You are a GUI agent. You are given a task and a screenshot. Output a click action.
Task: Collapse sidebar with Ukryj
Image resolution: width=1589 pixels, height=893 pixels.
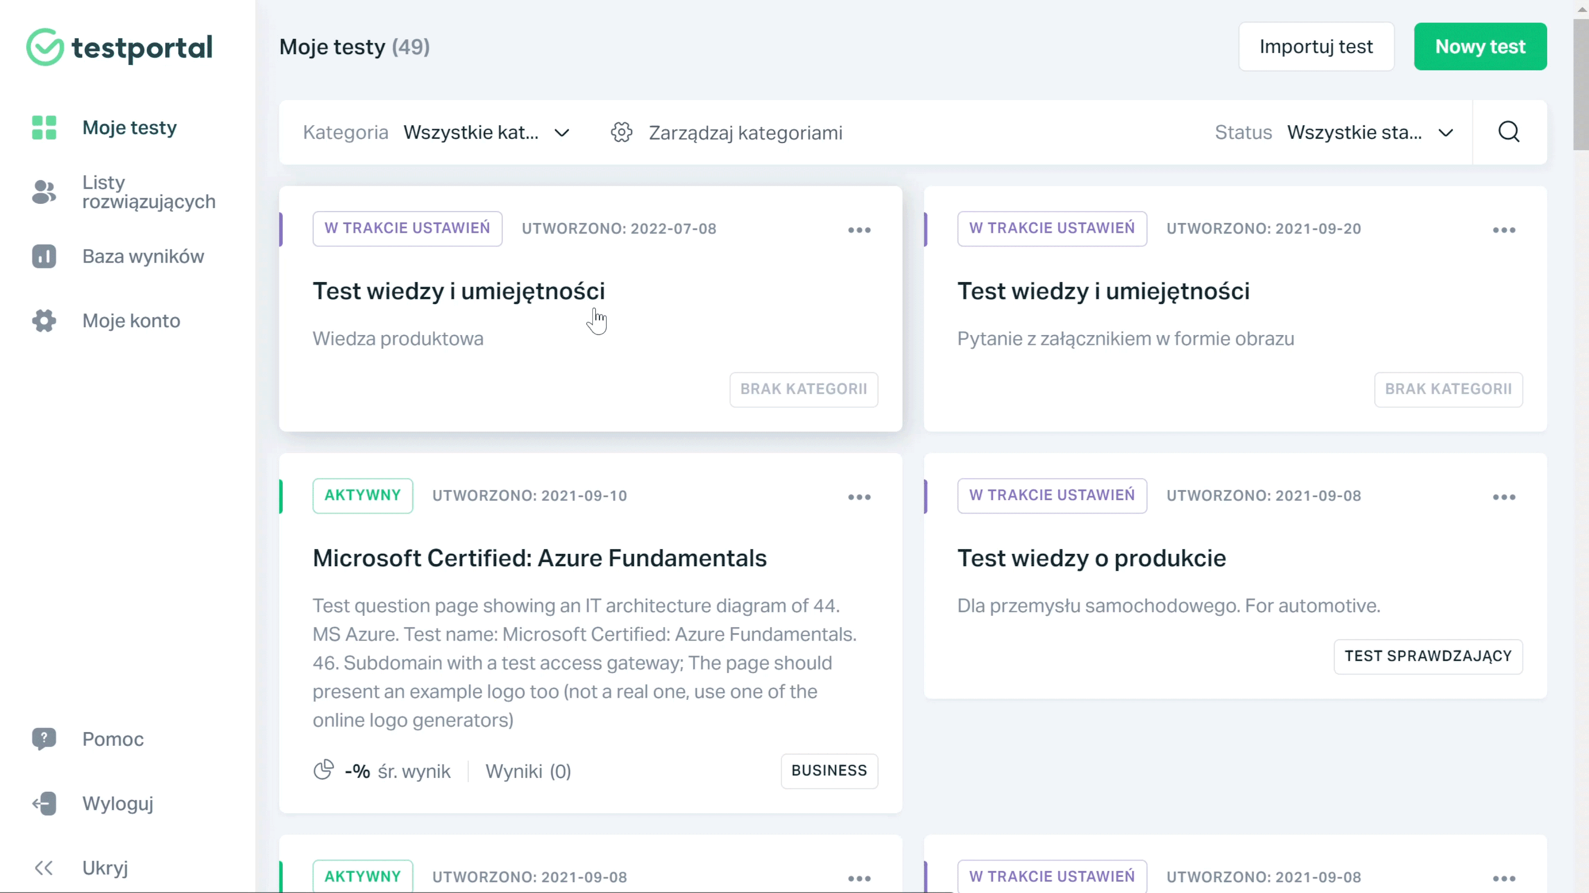tap(105, 868)
